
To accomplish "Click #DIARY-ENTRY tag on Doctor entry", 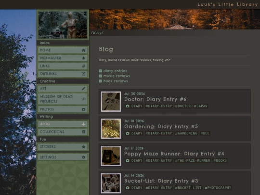I will click(159, 106).
